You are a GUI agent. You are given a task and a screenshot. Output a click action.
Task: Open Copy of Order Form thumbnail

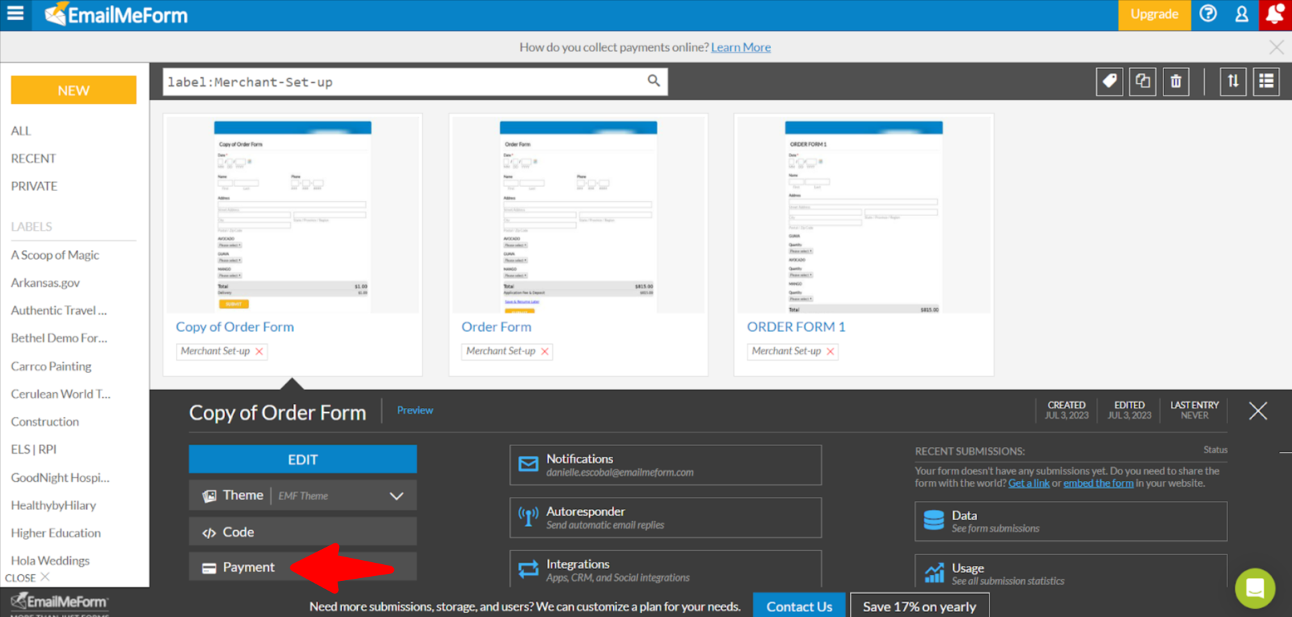(292, 216)
